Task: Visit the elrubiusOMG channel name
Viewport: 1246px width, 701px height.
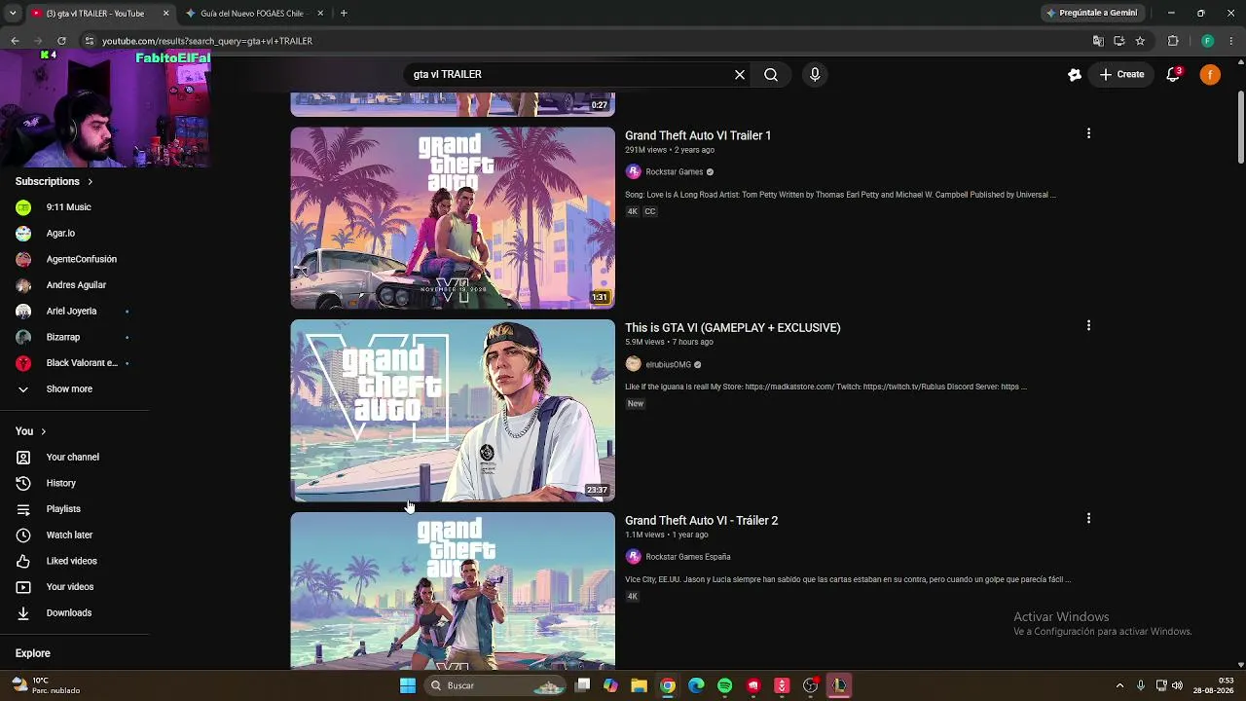Action: click(669, 365)
